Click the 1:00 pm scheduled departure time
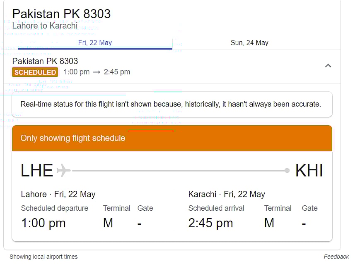Viewport: 360px width, 264px height. [43, 223]
